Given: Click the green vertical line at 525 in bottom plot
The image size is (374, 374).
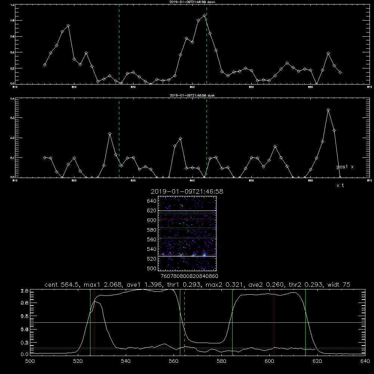Looking at the screenshot, I should click(x=91, y=322).
